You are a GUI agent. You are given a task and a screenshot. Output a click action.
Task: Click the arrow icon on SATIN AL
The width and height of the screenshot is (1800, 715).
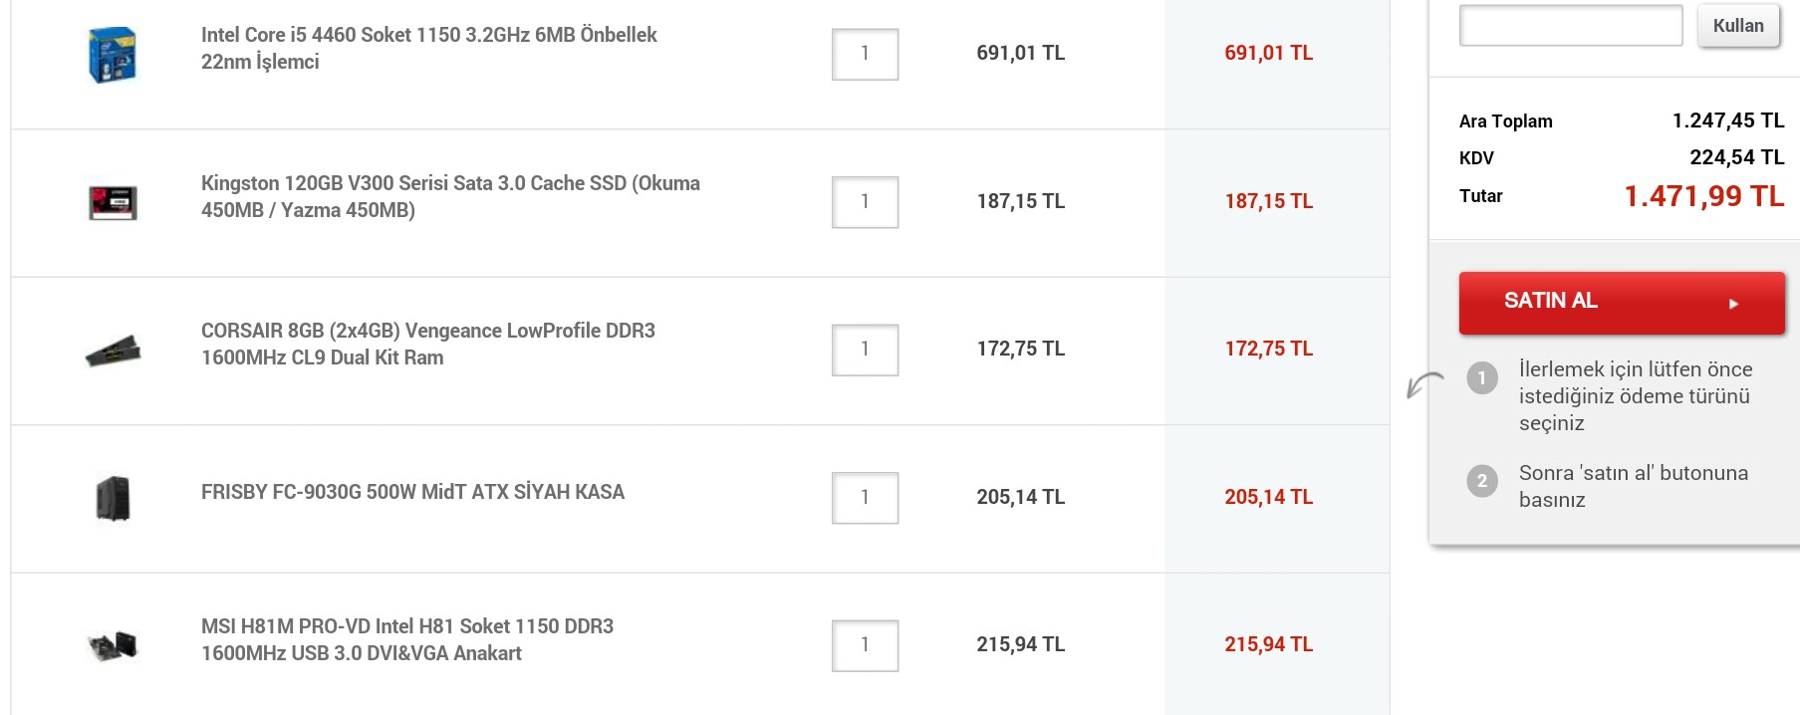1733,304
